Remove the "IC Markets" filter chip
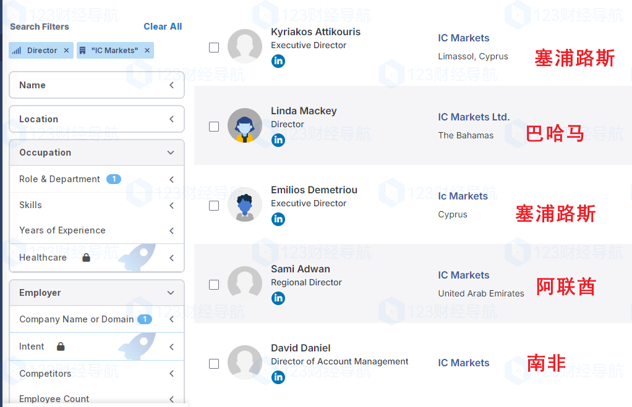The height and width of the screenshot is (407, 632). point(147,51)
